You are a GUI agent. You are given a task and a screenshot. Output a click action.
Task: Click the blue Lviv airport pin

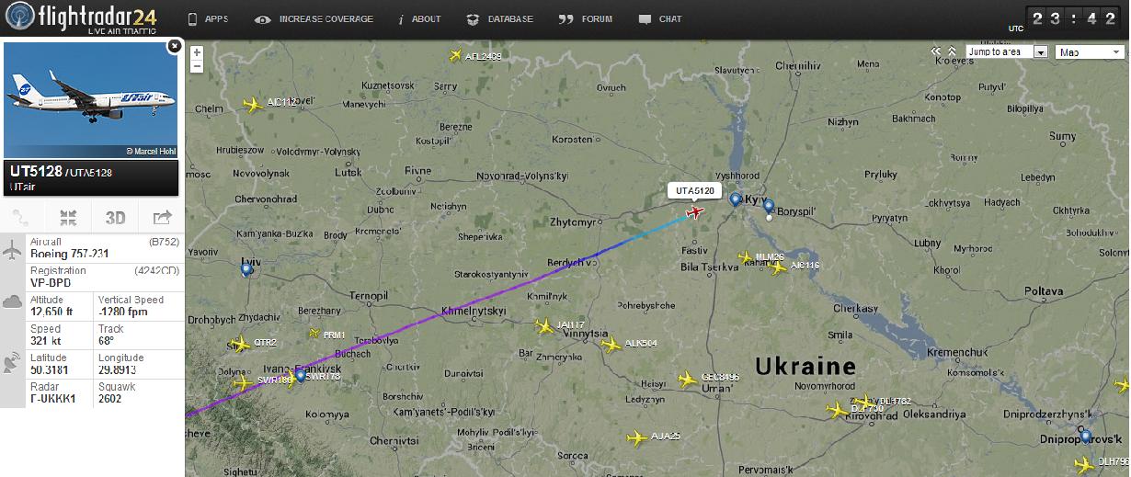(x=246, y=269)
